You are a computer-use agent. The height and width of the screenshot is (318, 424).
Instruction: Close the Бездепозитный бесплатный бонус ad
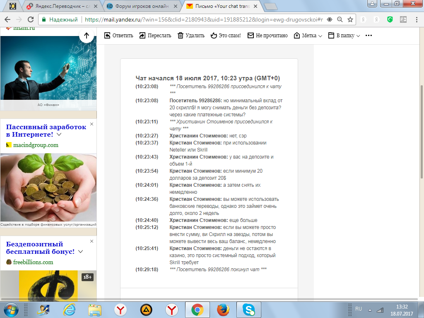pyautogui.click(x=92, y=241)
